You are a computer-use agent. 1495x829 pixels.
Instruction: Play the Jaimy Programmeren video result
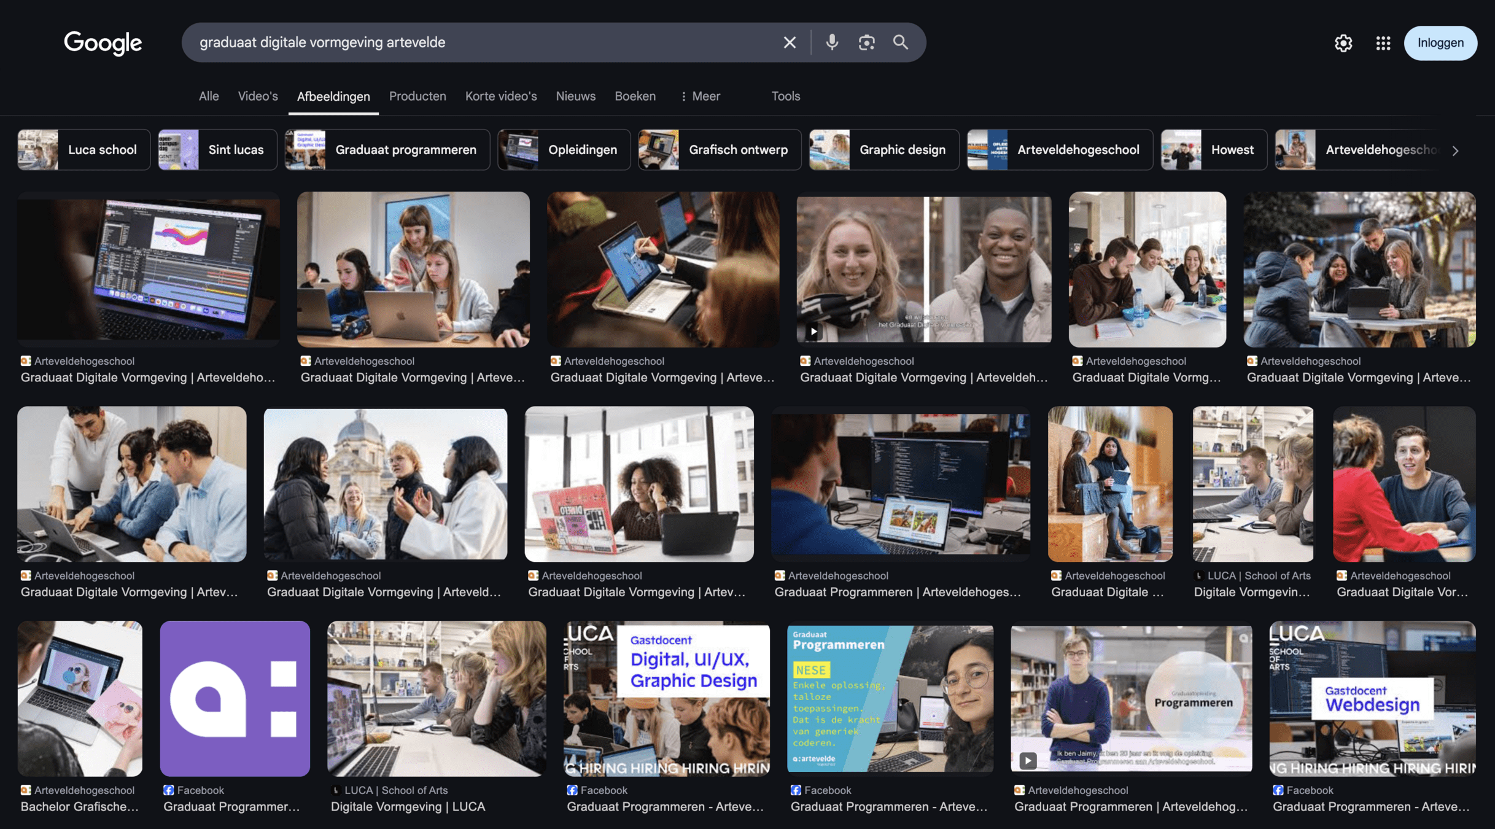(1130, 698)
